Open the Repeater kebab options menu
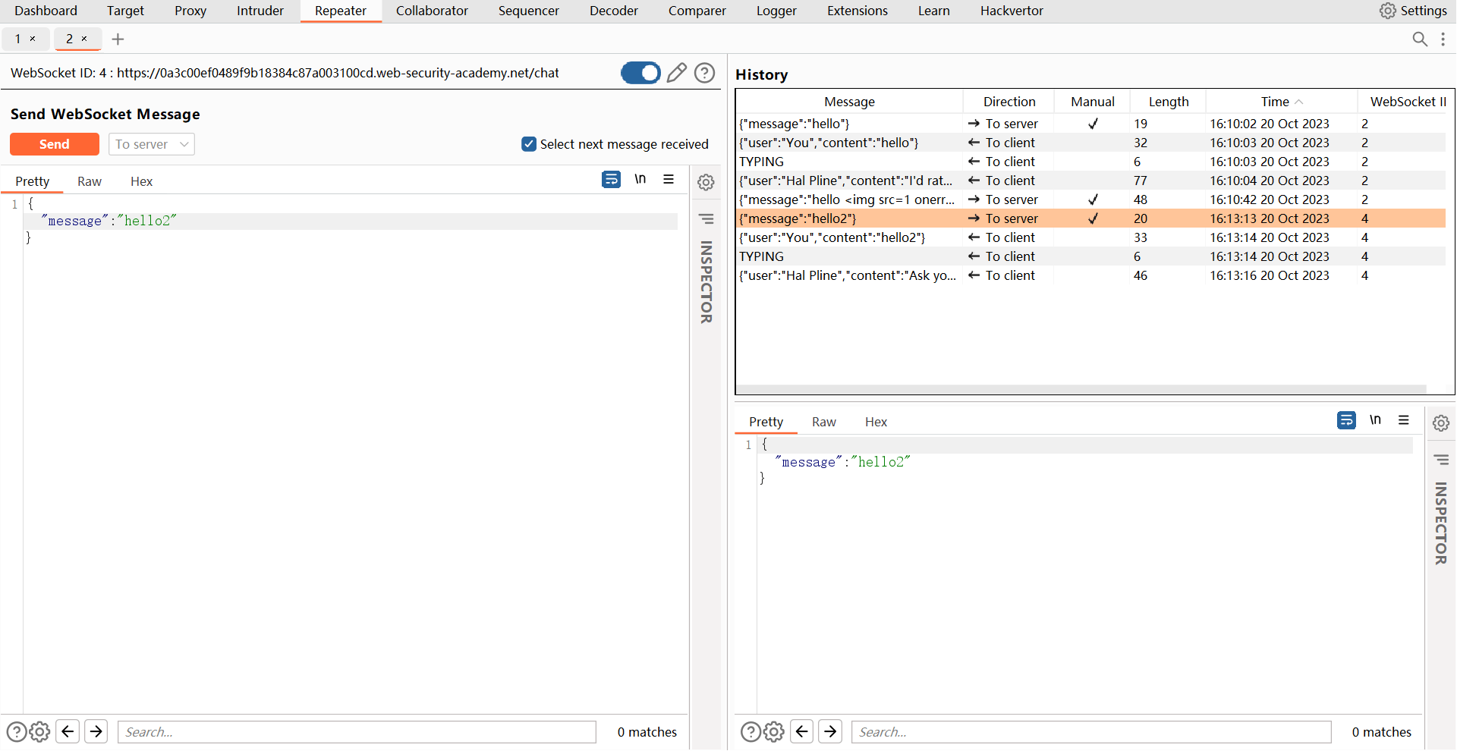Image resolution: width=1457 pixels, height=751 pixels. 1443,39
